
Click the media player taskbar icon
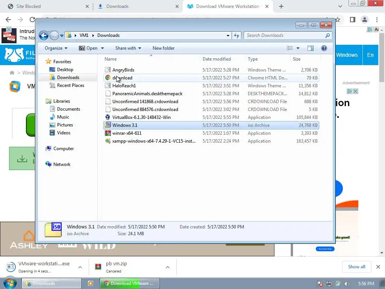pos(90,283)
